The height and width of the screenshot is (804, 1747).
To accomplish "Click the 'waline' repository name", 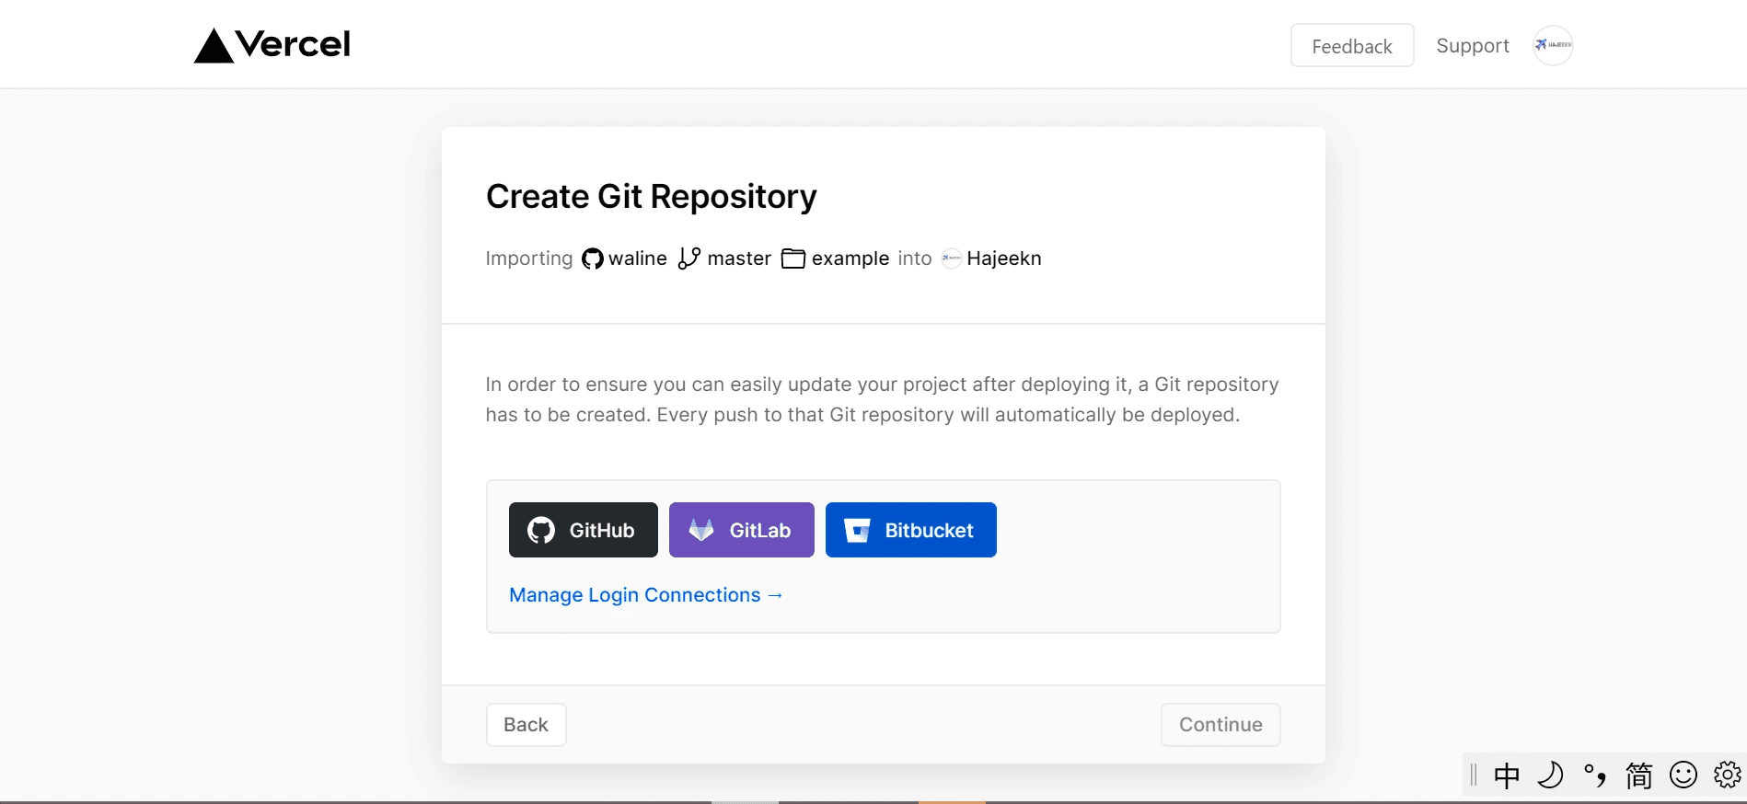I will click(638, 258).
